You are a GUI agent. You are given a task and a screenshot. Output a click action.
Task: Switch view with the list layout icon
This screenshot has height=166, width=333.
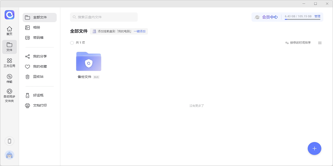[x=320, y=43]
